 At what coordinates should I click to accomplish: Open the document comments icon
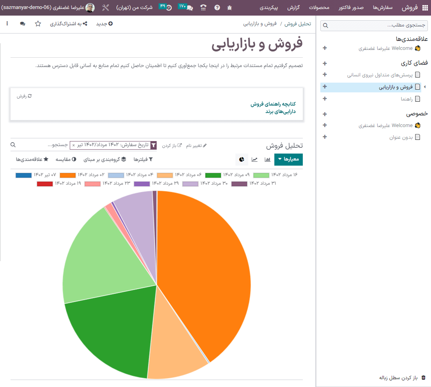pos(22,24)
